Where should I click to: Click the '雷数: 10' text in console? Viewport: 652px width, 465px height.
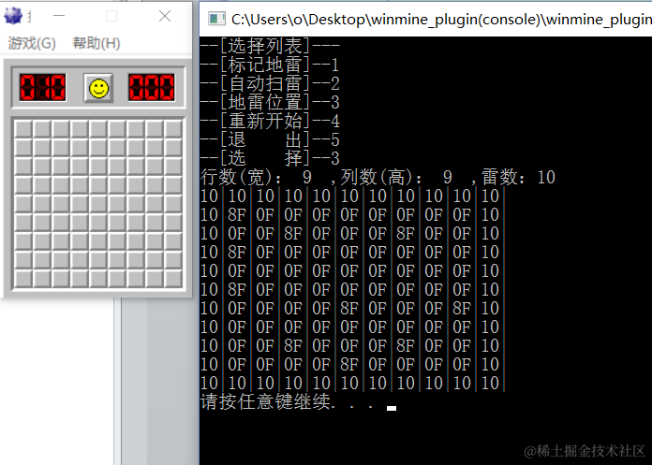[x=519, y=177]
